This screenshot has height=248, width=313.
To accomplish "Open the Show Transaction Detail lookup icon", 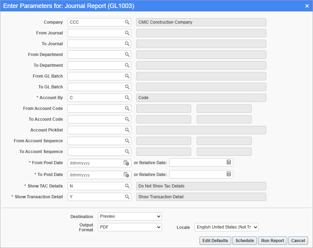I will (x=127, y=197).
